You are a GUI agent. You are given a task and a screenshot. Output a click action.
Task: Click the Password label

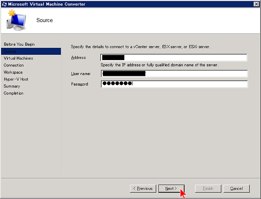[x=80, y=84]
